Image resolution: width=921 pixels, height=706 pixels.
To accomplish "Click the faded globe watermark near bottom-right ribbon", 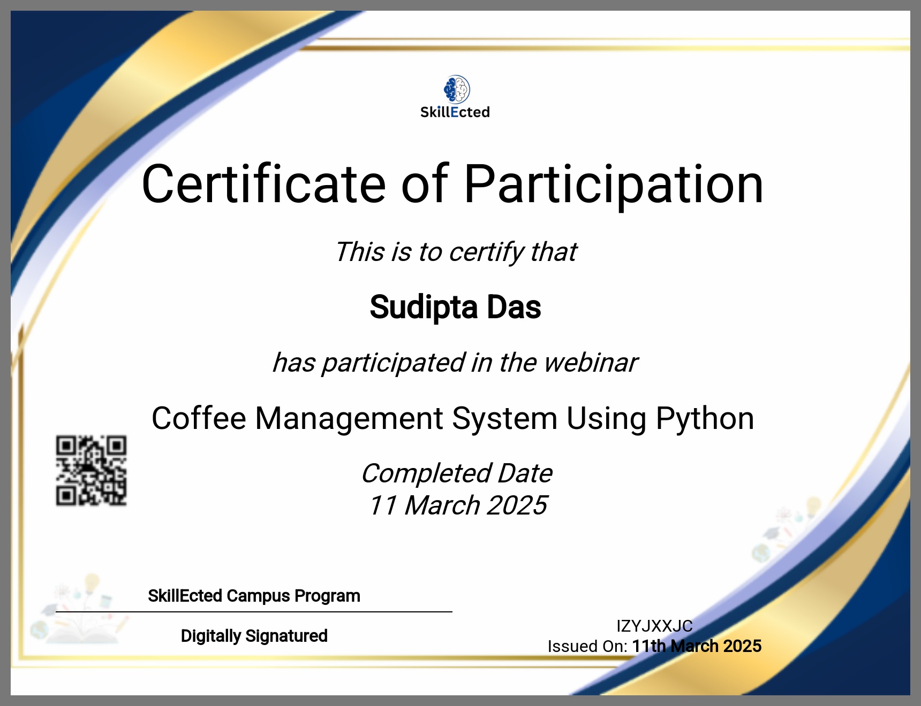I will 760,552.
